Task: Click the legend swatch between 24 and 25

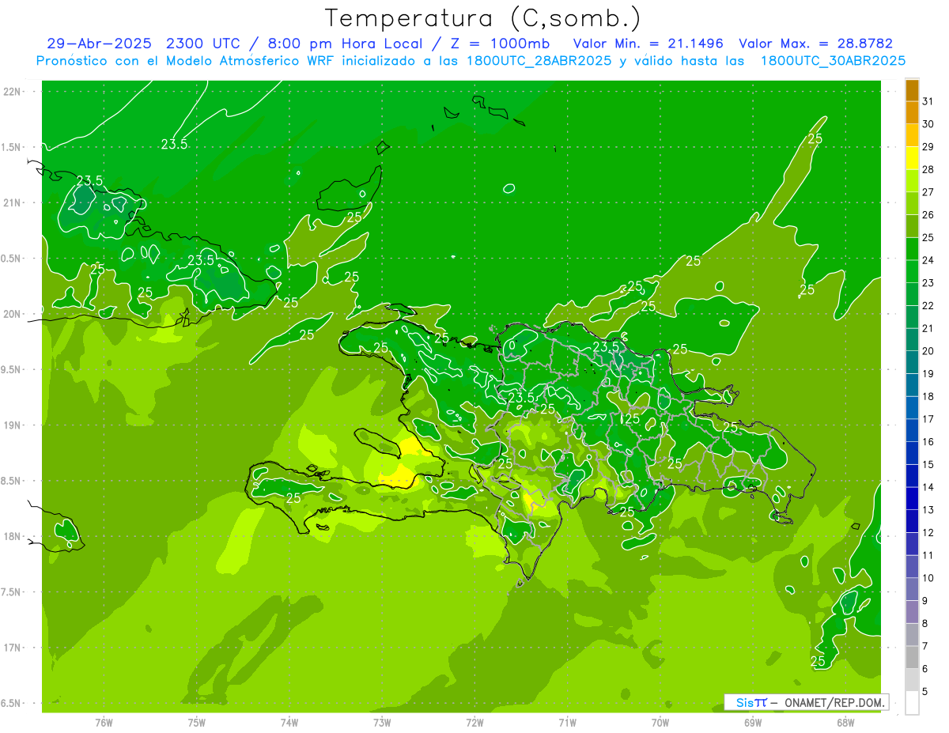Action: (x=912, y=249)
